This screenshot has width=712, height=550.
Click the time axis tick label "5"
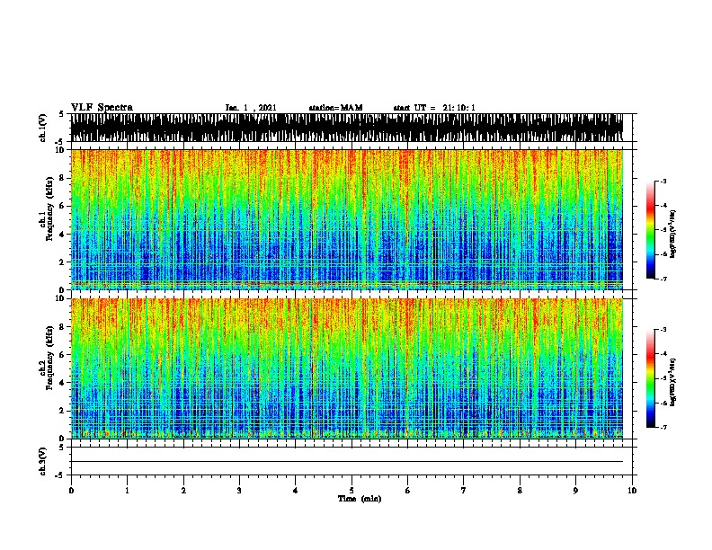352,490
